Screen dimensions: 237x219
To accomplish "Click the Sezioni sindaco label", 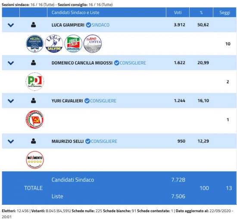I will point(16,5).
